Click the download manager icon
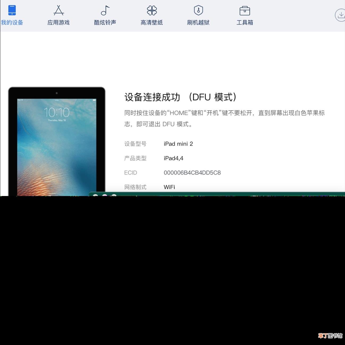 tap(340, 15)
